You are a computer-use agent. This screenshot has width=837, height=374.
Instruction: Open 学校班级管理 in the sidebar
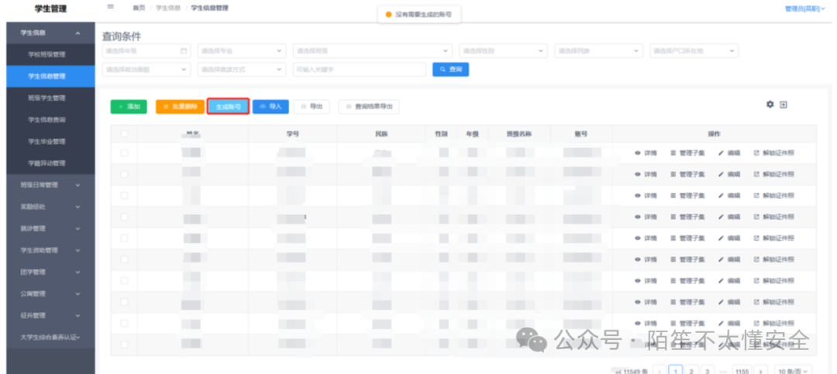[50, 54]
